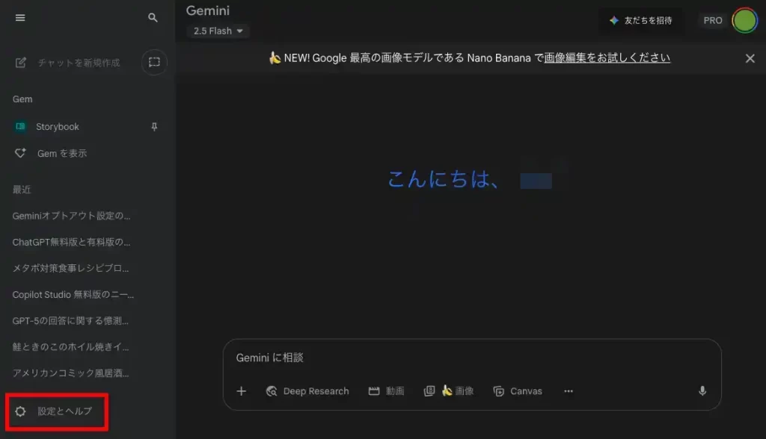Expand the 2.5 Flash model dropdown
This screenshot has height=439, width=766.
[218, 31]
